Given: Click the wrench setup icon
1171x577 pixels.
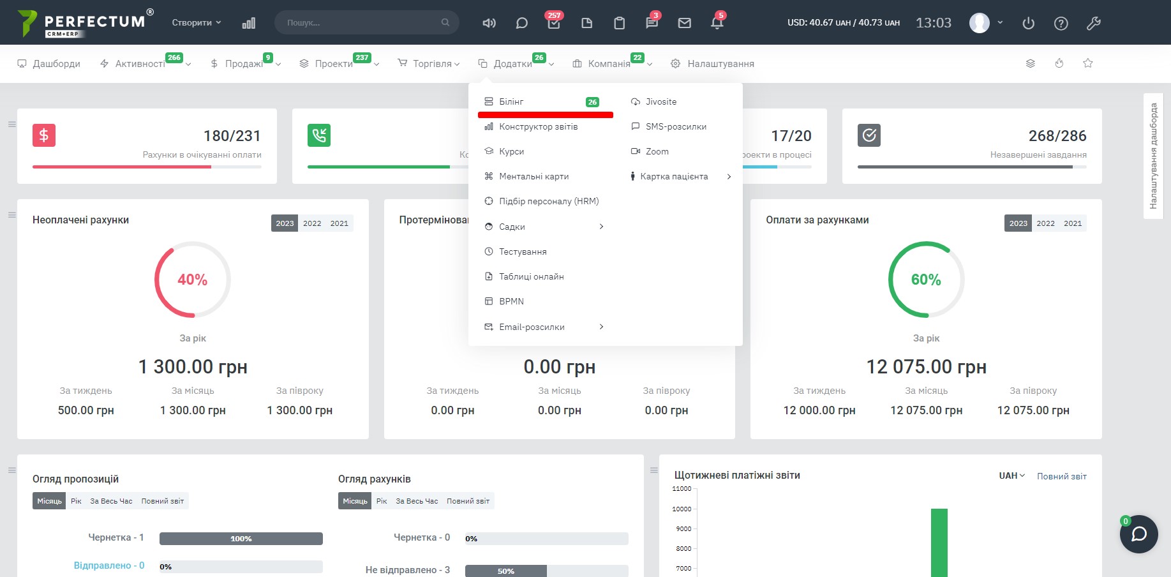Looking at the screenshot, I should click(1093, 23).
